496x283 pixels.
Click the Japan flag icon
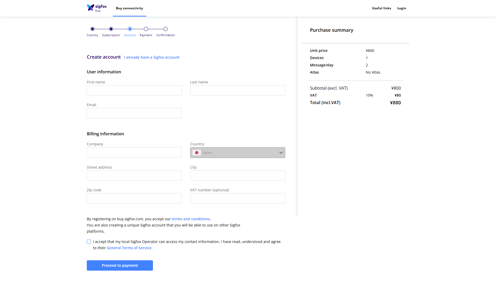(197, 153)
